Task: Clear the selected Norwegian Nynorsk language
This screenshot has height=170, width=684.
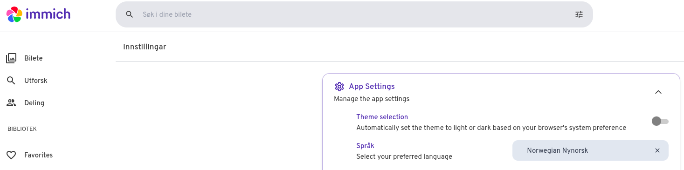Action: coord(657,150)
